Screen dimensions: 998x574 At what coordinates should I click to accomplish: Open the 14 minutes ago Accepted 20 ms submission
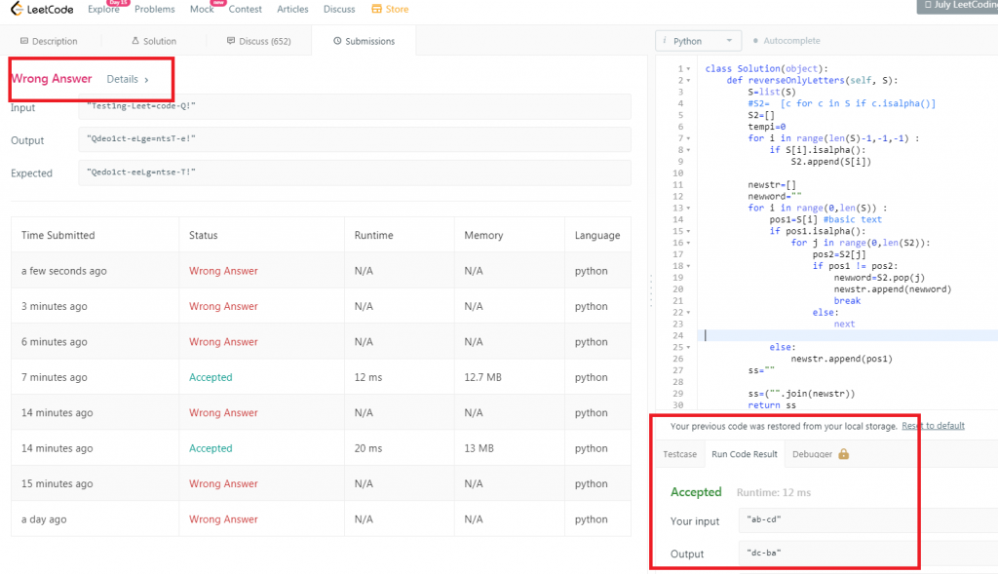pyautogui.click(x=211, y=448)
